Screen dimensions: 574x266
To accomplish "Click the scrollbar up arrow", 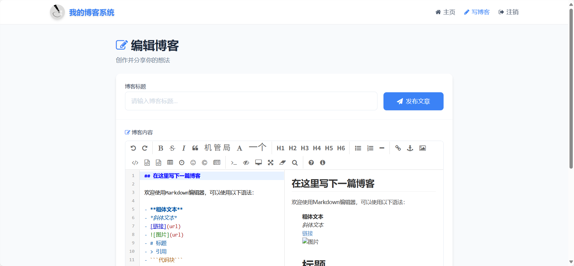I will (571, 4).
